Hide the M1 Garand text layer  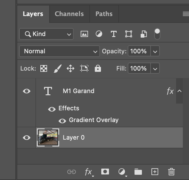click(x=27, y=91)
